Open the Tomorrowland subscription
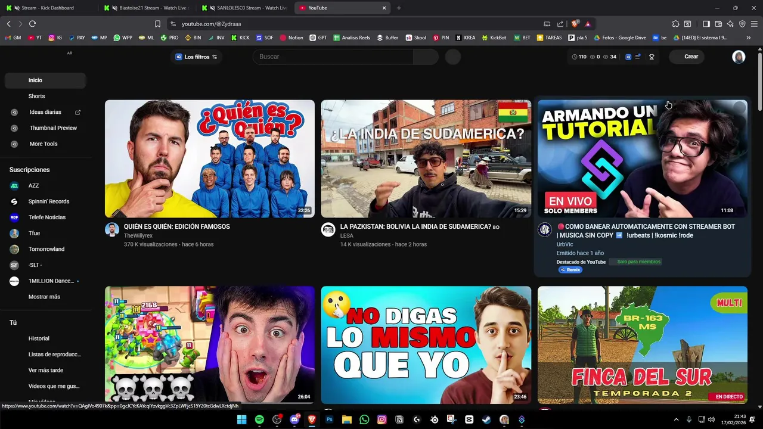The width and height of the screenshot is (763, 429). [45, 249]
